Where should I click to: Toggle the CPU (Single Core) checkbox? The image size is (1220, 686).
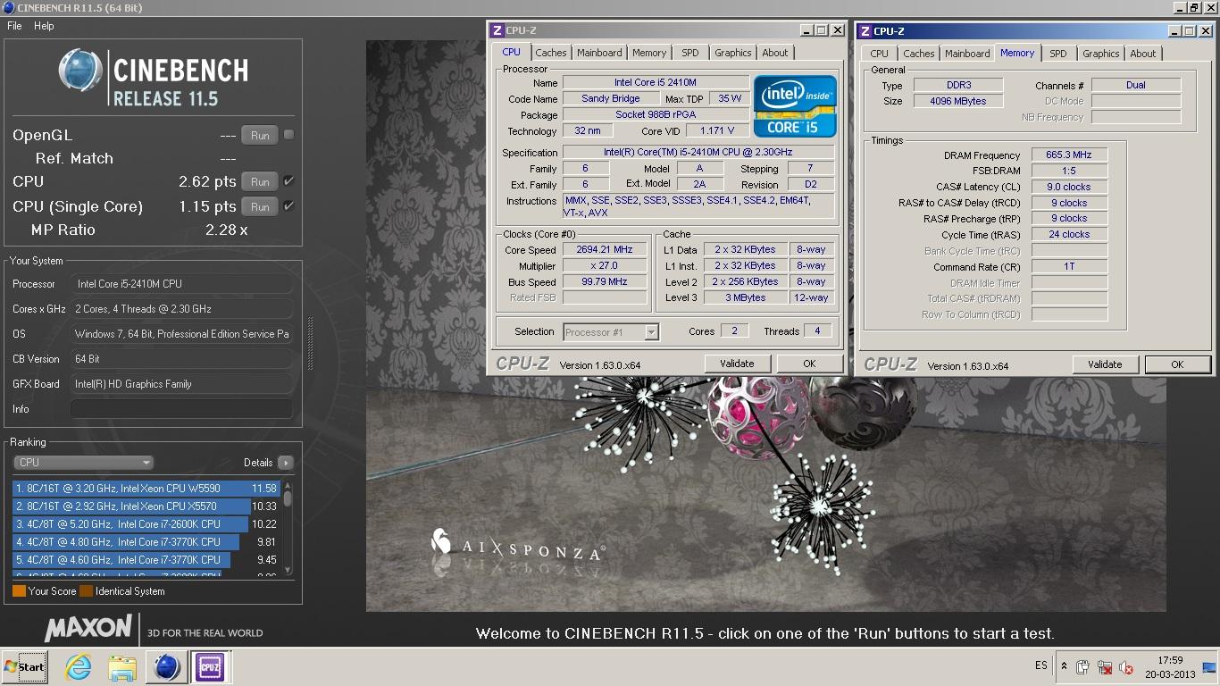[x=288, y=206]
